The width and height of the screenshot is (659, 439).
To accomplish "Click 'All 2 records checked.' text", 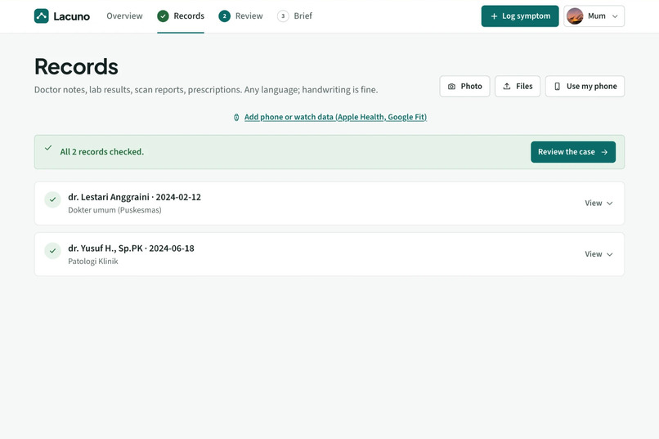I will click(x=101, y=152).
